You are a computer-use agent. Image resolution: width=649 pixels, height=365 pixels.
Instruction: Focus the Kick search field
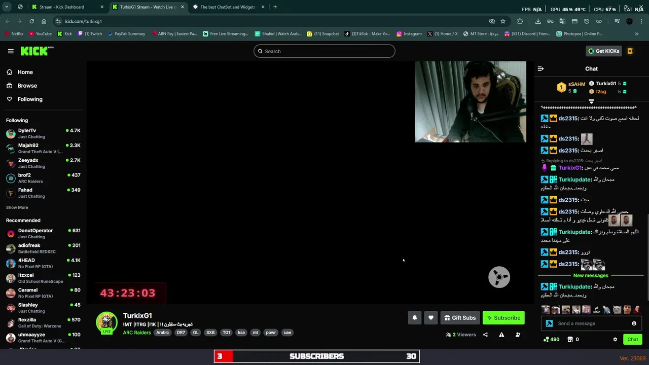click(x=324, y=51)
